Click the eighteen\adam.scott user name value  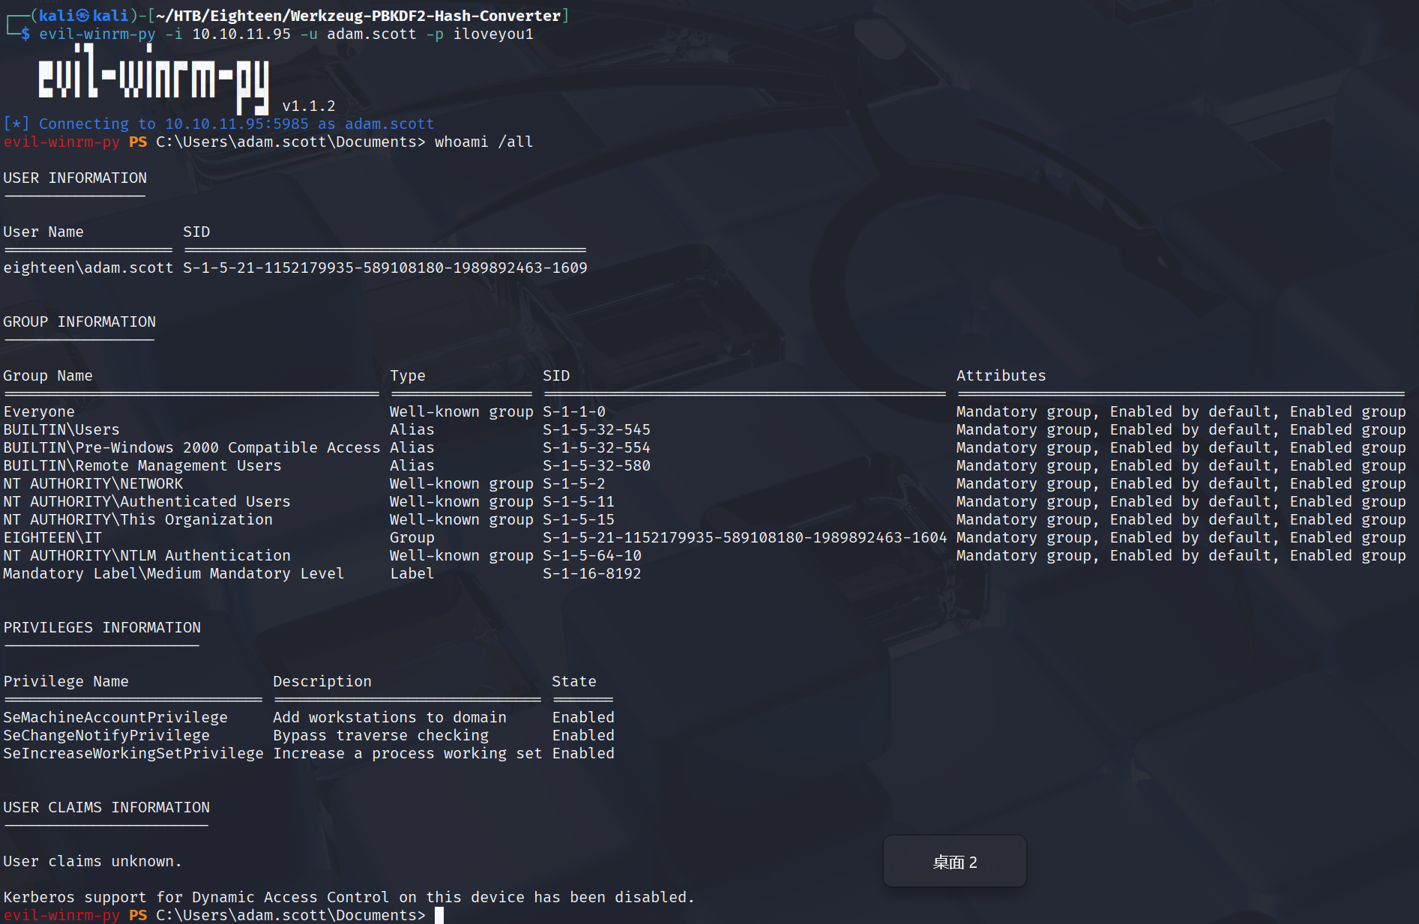pyautogui.click(x=88, y=268)
